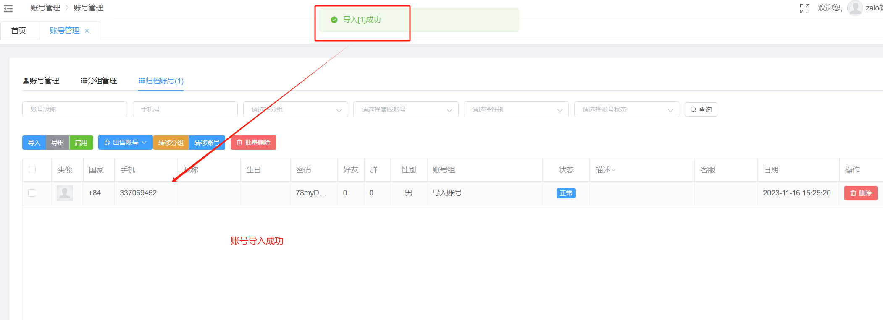The image size is (883, 320).
Task: Focus the 账号昵称 input field
Action: (x=74, y=109)
